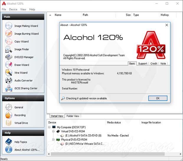Image resolution: width=183 pixels, height=161 pixels.
Task: Open the File menu
Action: pyautogui.click(x=4, y=9)
